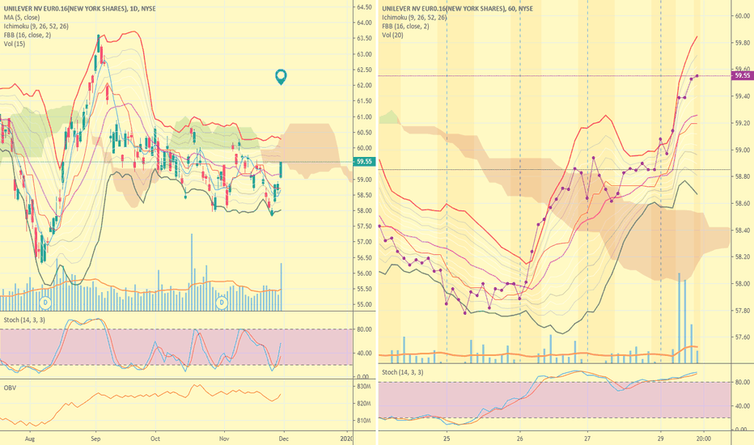Viewport: 754px width, 445px height.
Task: Click the Vol (20) indicator label
Action: 393,35
